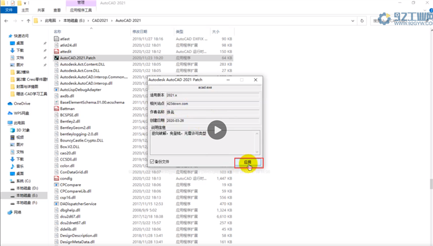Select the Autodesk.Act.Core.DLL file name
This screenshot has height=246, width=433.
pyautogui.click(x=80, y=70)
